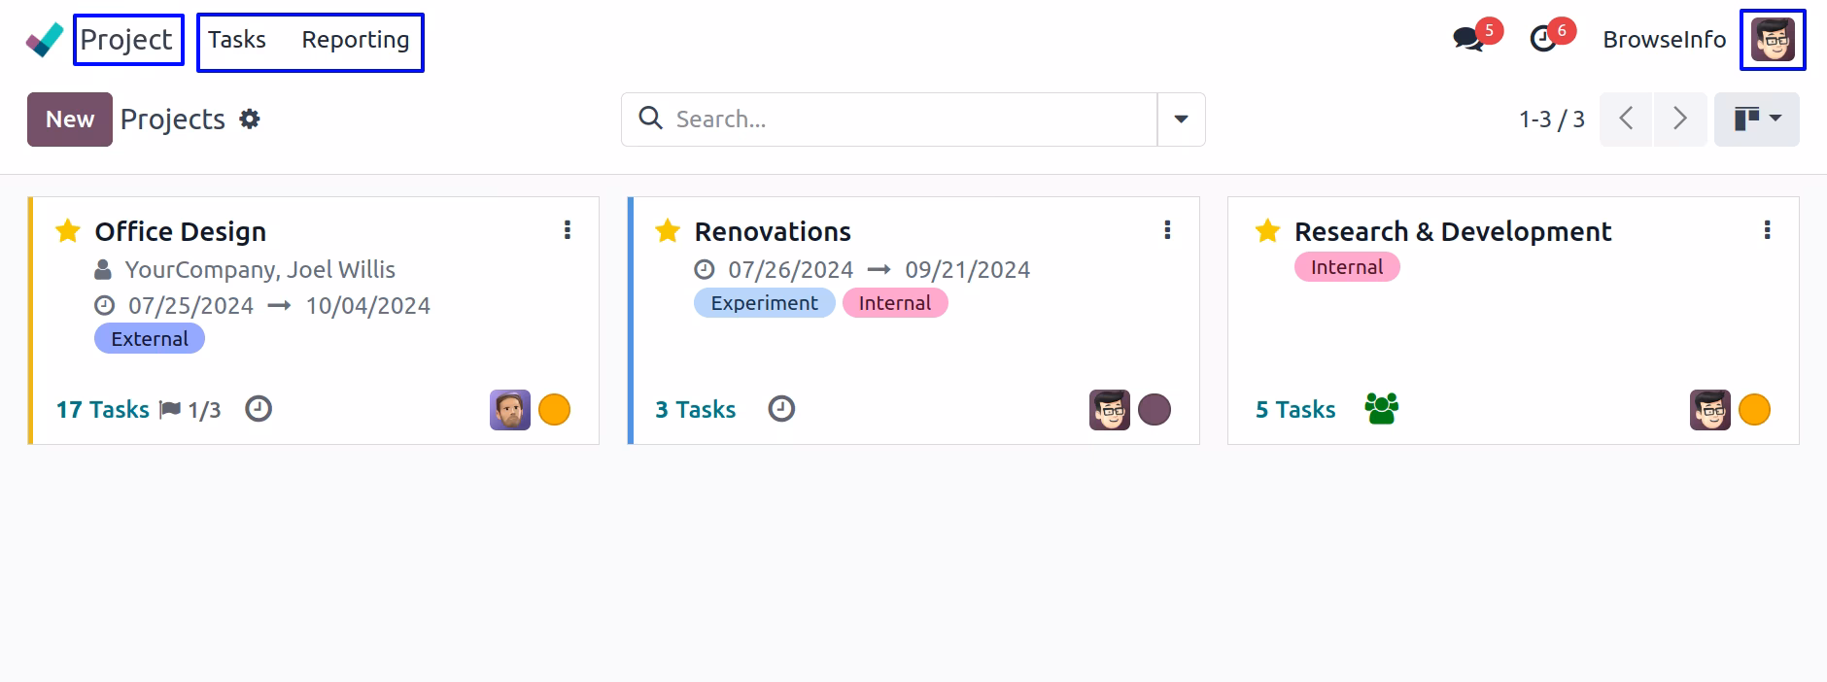Open the Kanban view switcher dropdown
Viewport: 1827px width, 682px height.
1757,119
